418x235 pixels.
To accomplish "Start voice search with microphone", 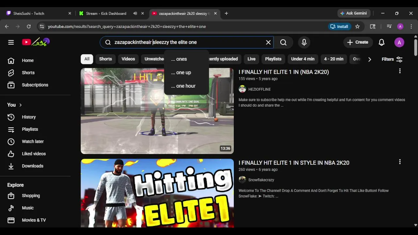I will (x=304, y=42).
